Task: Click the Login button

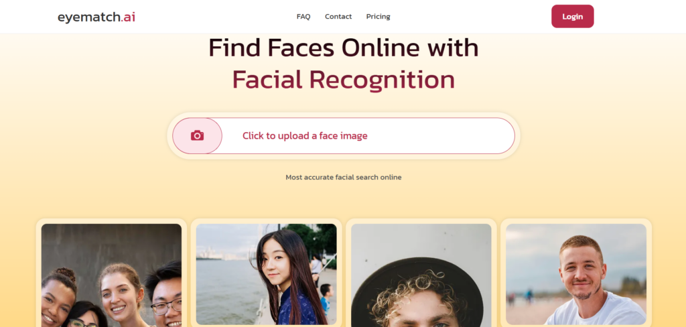Action: (572, 16)
